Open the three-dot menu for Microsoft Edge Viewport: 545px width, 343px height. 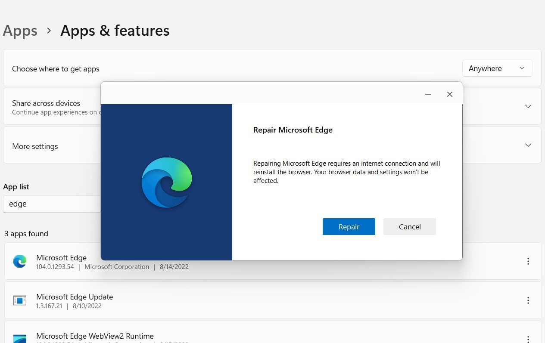(x=528, y=261)
